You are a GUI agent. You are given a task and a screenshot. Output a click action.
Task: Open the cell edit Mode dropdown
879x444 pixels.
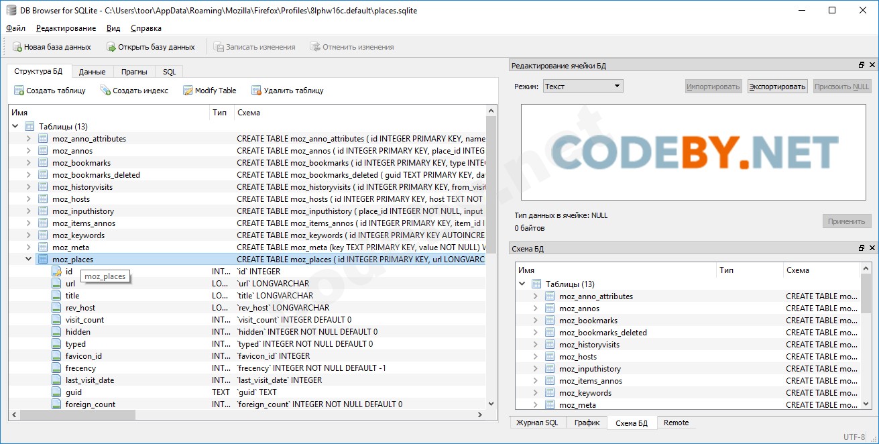click(x=583, y=87)
